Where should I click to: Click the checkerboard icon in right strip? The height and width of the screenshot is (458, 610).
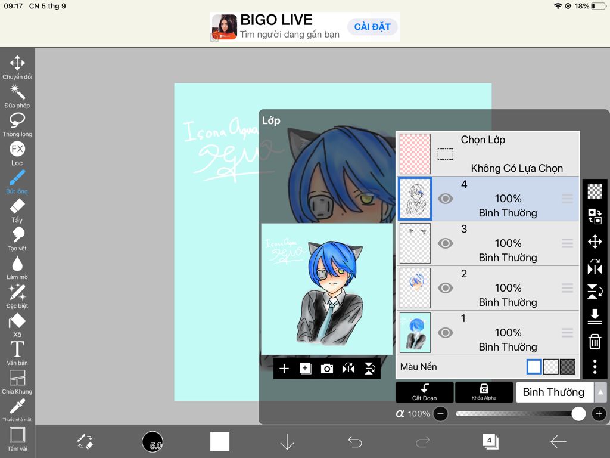595,191
